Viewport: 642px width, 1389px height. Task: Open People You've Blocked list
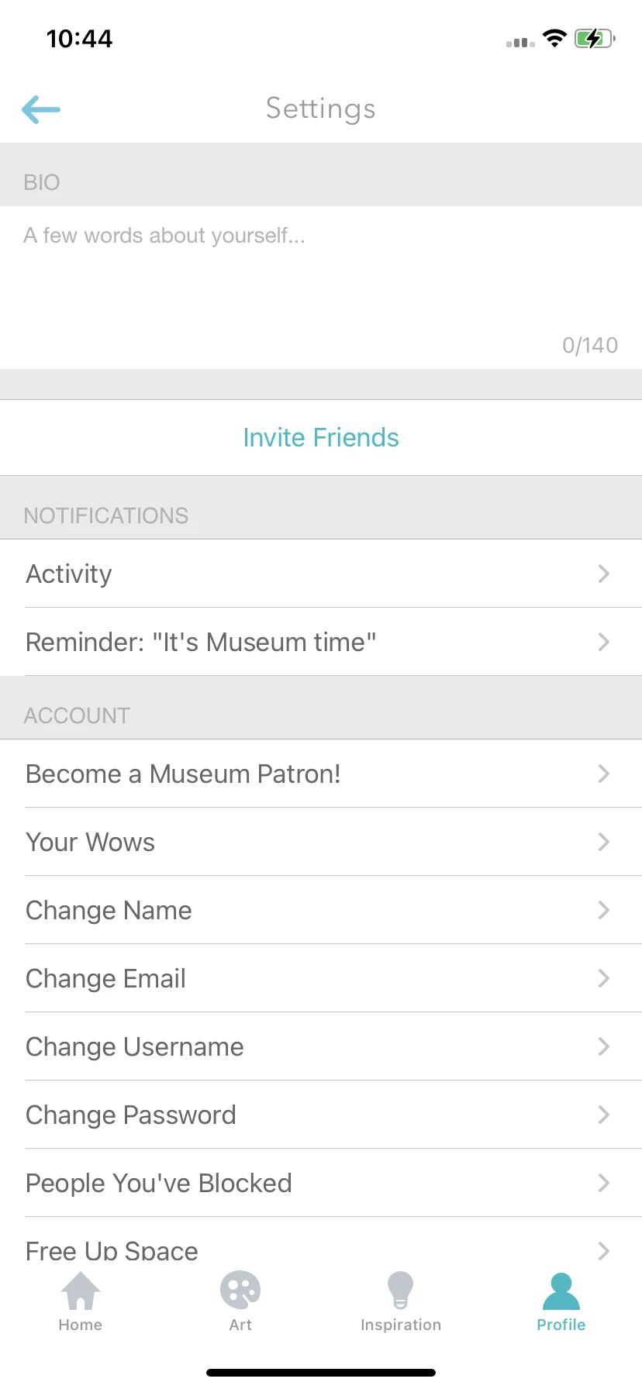coord(321,1183)
